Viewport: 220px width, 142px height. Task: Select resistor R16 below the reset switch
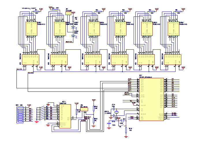click(126, 130)
